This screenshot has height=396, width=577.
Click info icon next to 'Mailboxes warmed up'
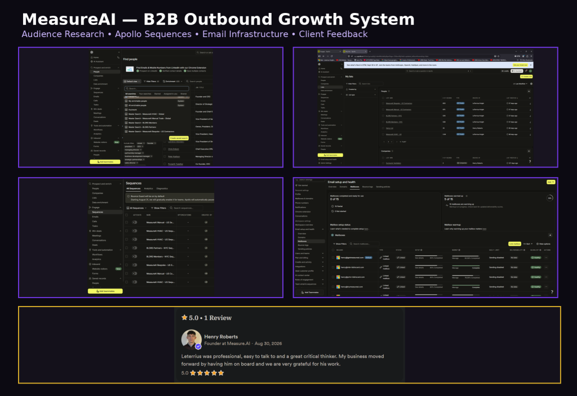point(467,196)
